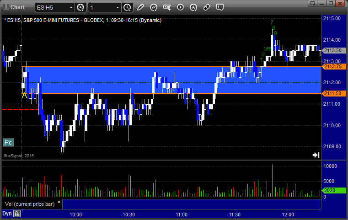Start bar replay with play icon
Viewport: 348px width, 220px height.
(x=180, y=7)
